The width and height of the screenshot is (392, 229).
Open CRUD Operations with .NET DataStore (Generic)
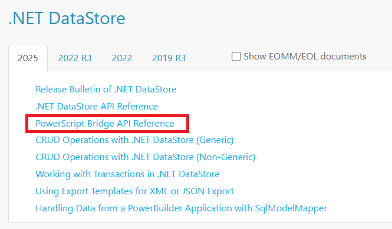coord(134,140)
